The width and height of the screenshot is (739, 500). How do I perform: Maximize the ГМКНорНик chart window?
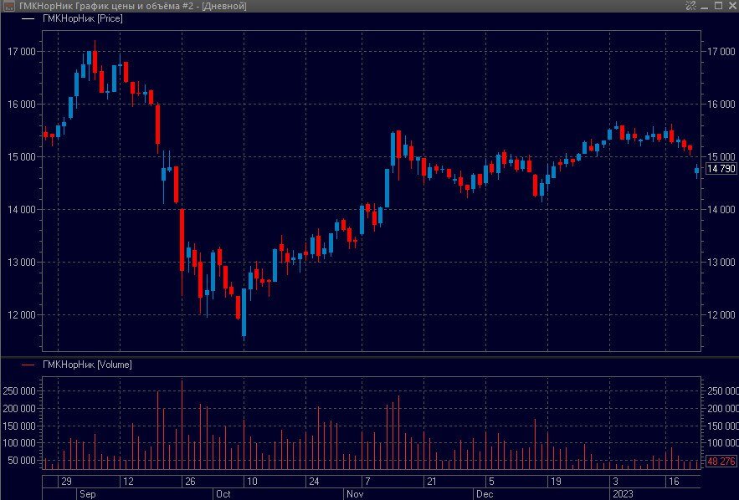(x=718, y=6)
